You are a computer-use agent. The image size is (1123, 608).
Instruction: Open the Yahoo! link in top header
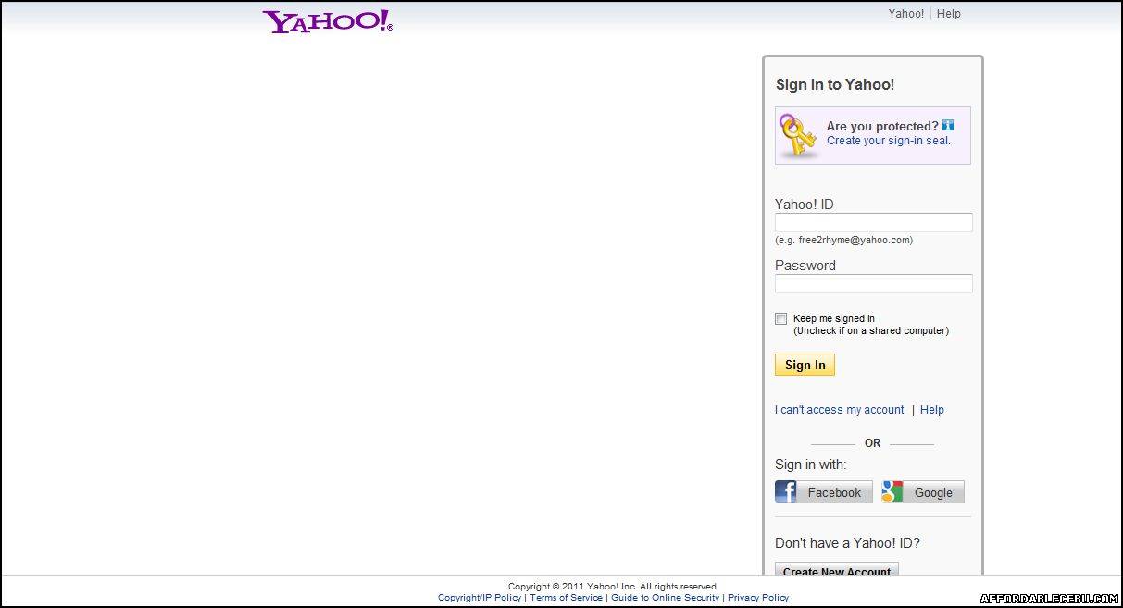coord(906,14)
